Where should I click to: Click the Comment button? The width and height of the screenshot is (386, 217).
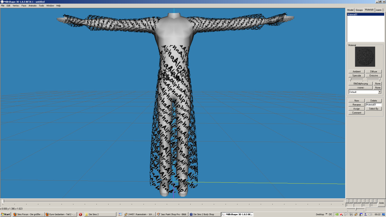pos(357,113)
